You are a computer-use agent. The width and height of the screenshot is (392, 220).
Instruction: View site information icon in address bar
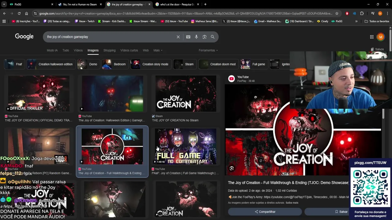[35, 13]
